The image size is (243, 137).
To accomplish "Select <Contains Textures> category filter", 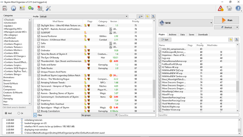I will click(x=13, y=47).
